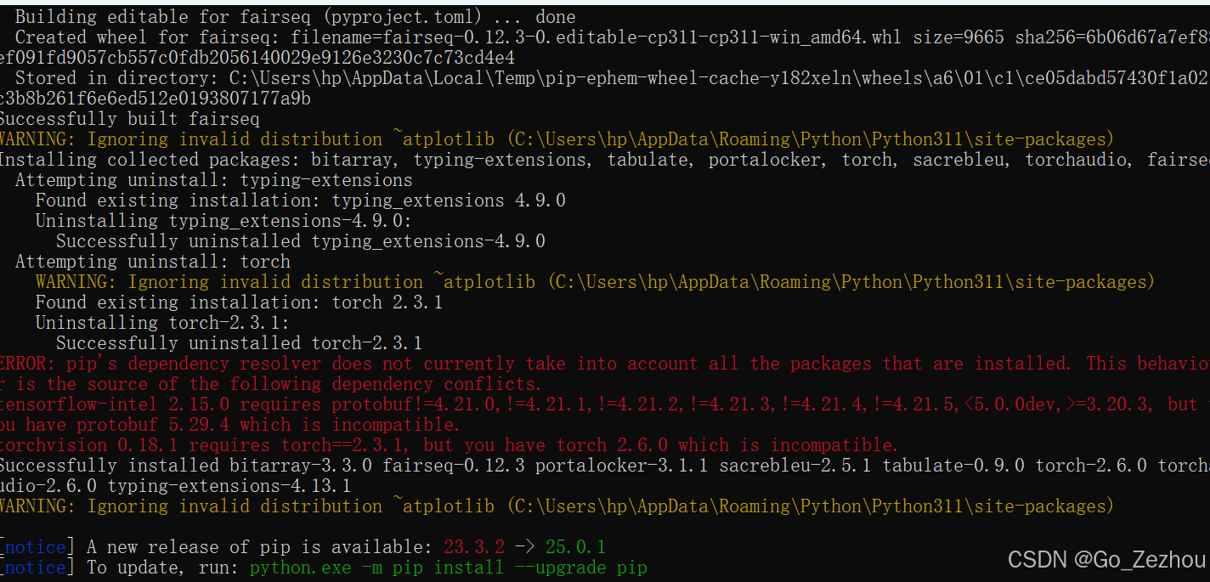Click the "Successfully built fairseq" line
The height and width of the screenshot is (582, 1210).
coord(129,119)
